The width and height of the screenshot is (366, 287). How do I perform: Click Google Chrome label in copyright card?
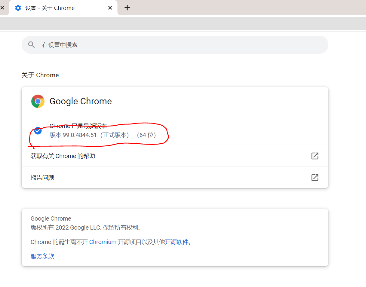coord(51,218)
